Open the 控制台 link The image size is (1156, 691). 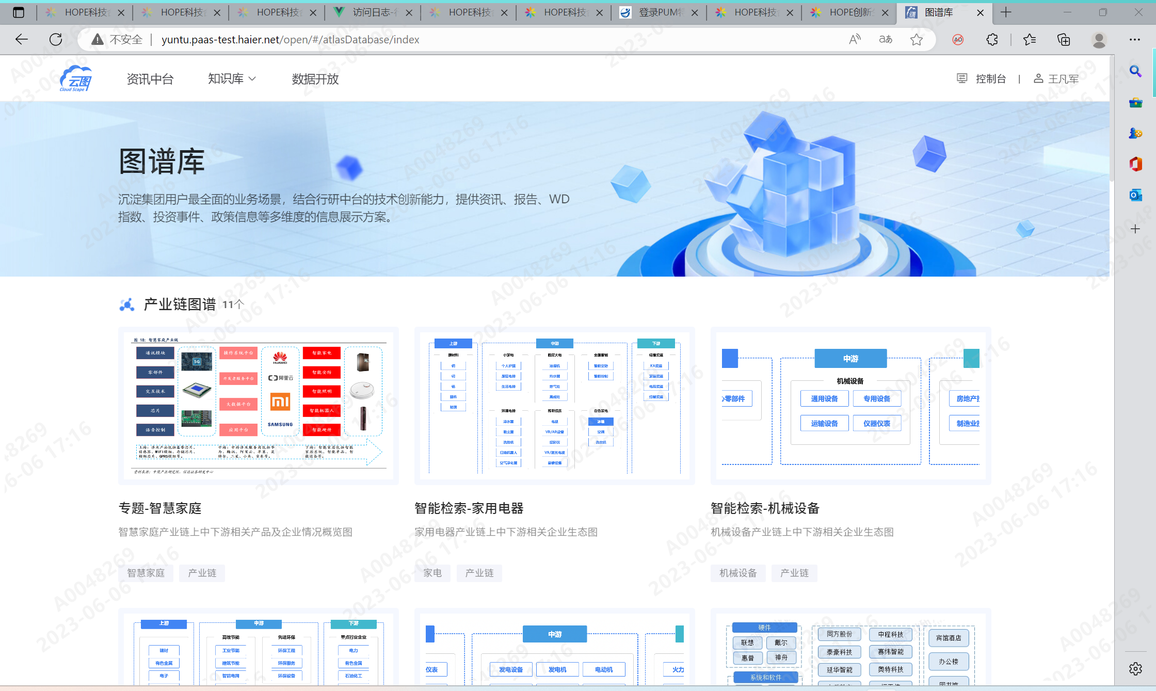click(991, 78)
